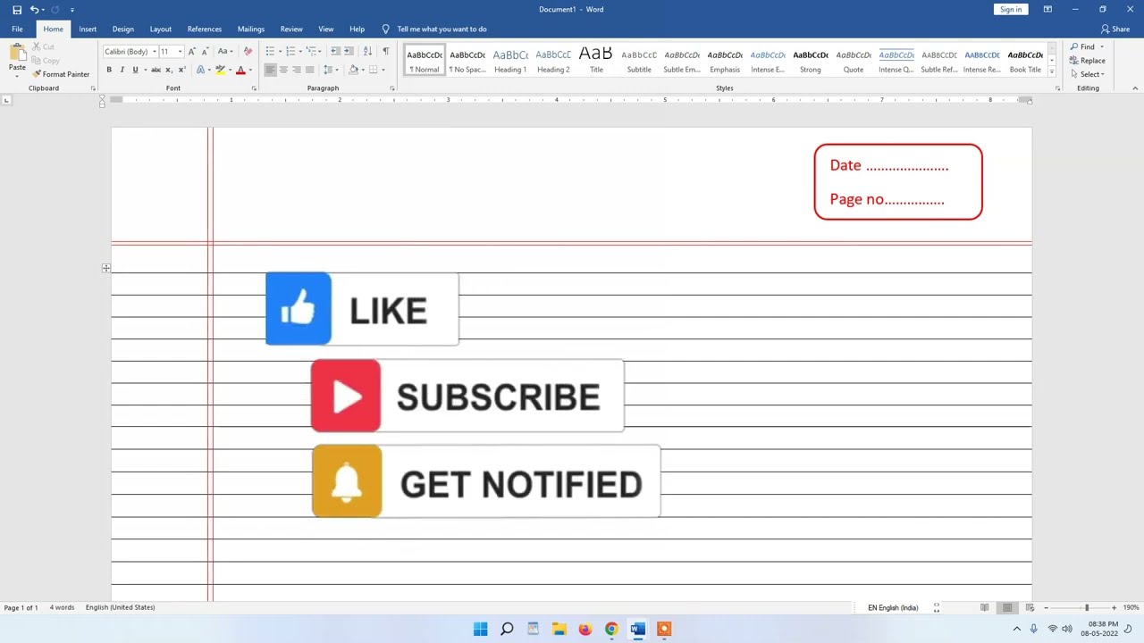The width and height of the screenshot is (1144, 643).
Task: Click the Paste clipboard icon
Action: pyautogui.click(x=17, y=53)
